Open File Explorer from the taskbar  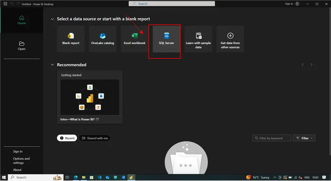(83, 177)
